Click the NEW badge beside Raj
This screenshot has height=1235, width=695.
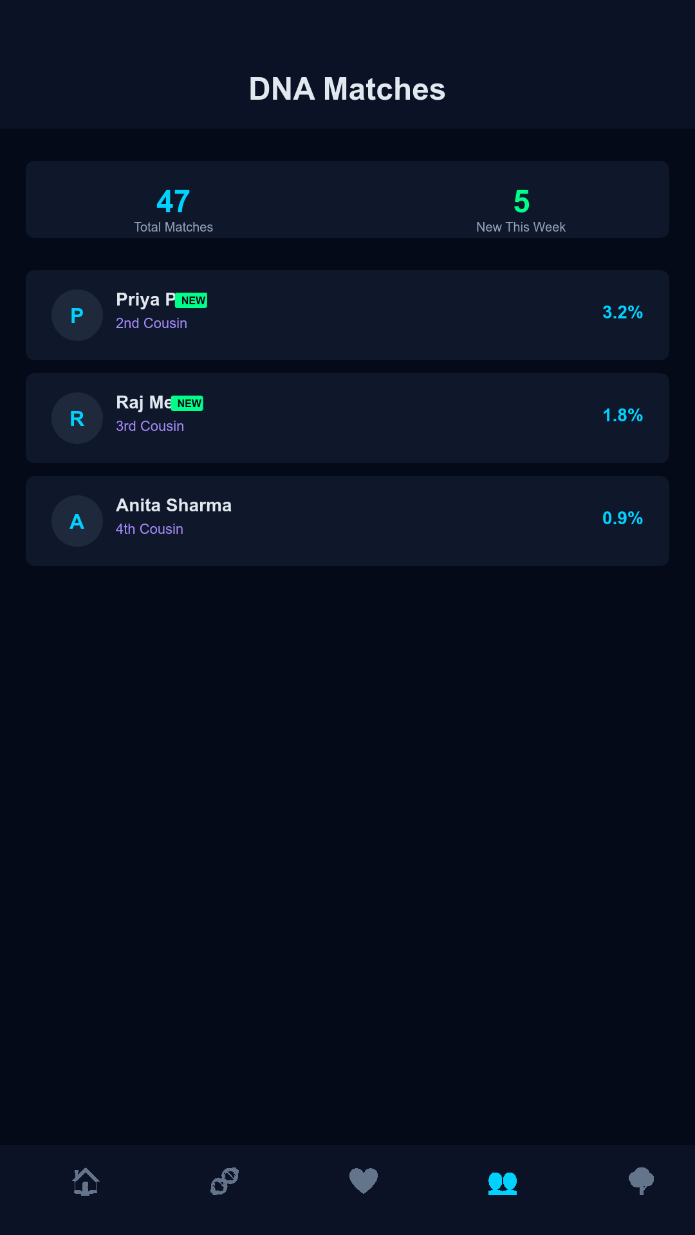pos(189,403)
